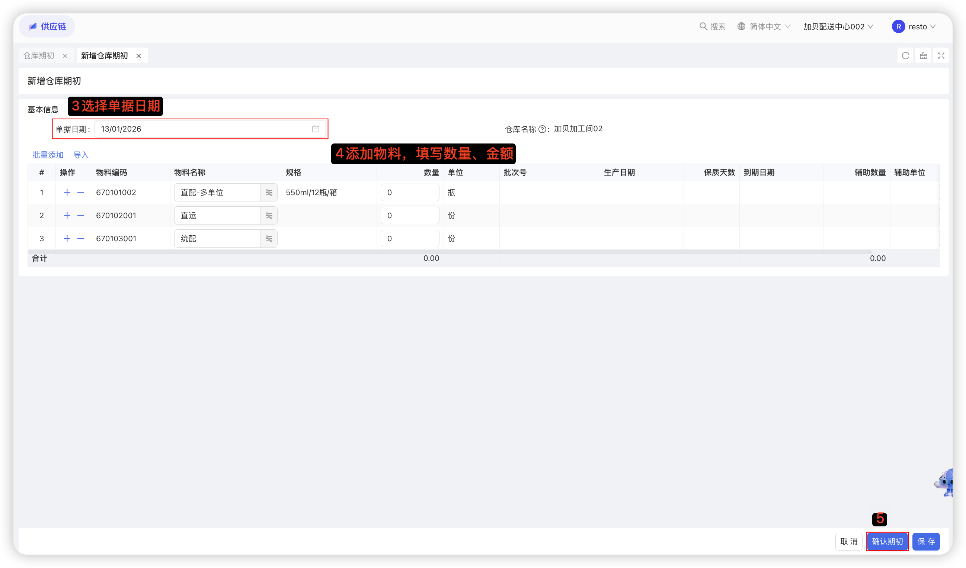Click the 批量添加 link
Viewport: 966px width, 568px height.
[48, 155]
